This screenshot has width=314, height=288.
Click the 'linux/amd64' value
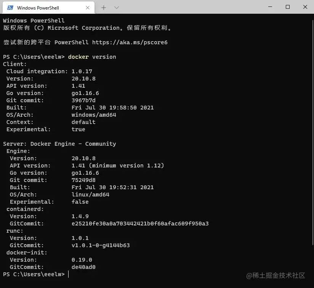coord(90,195)
